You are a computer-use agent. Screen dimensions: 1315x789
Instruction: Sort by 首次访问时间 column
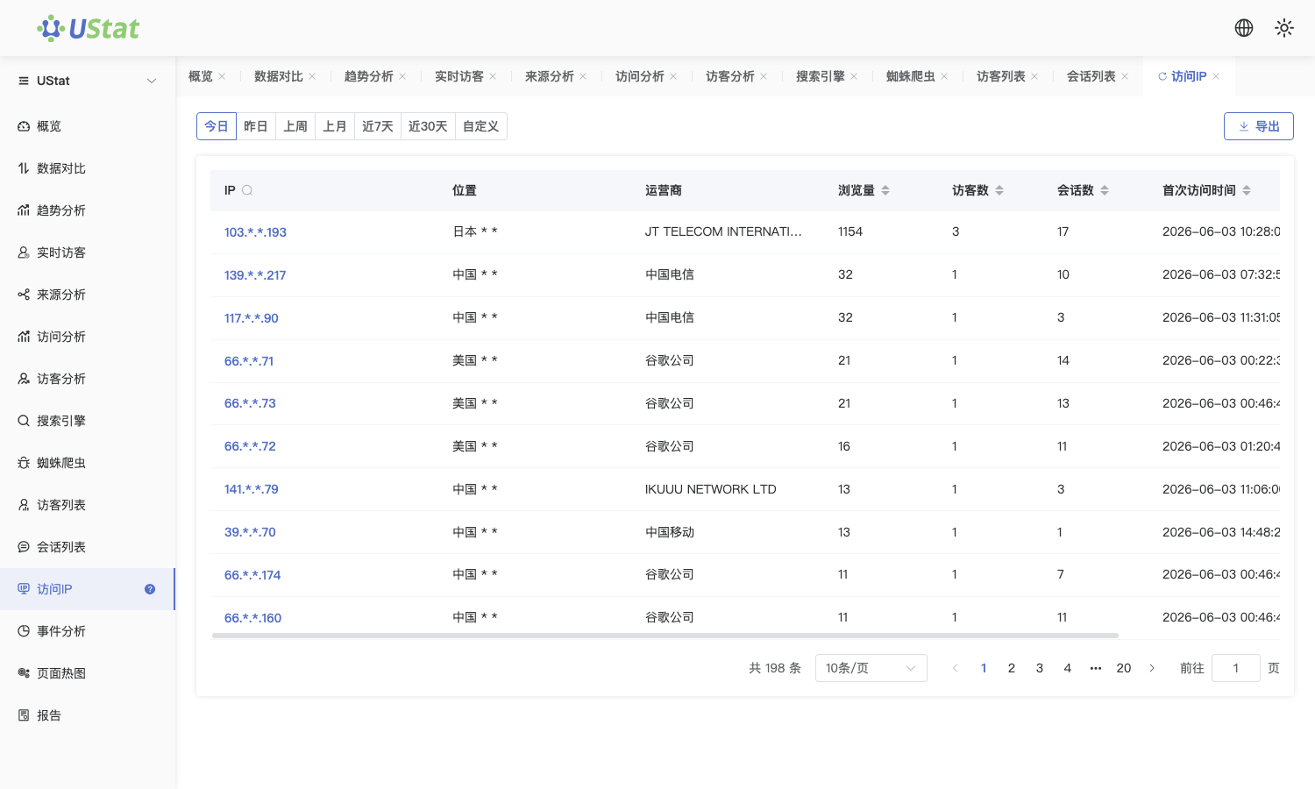point(1247,190)
